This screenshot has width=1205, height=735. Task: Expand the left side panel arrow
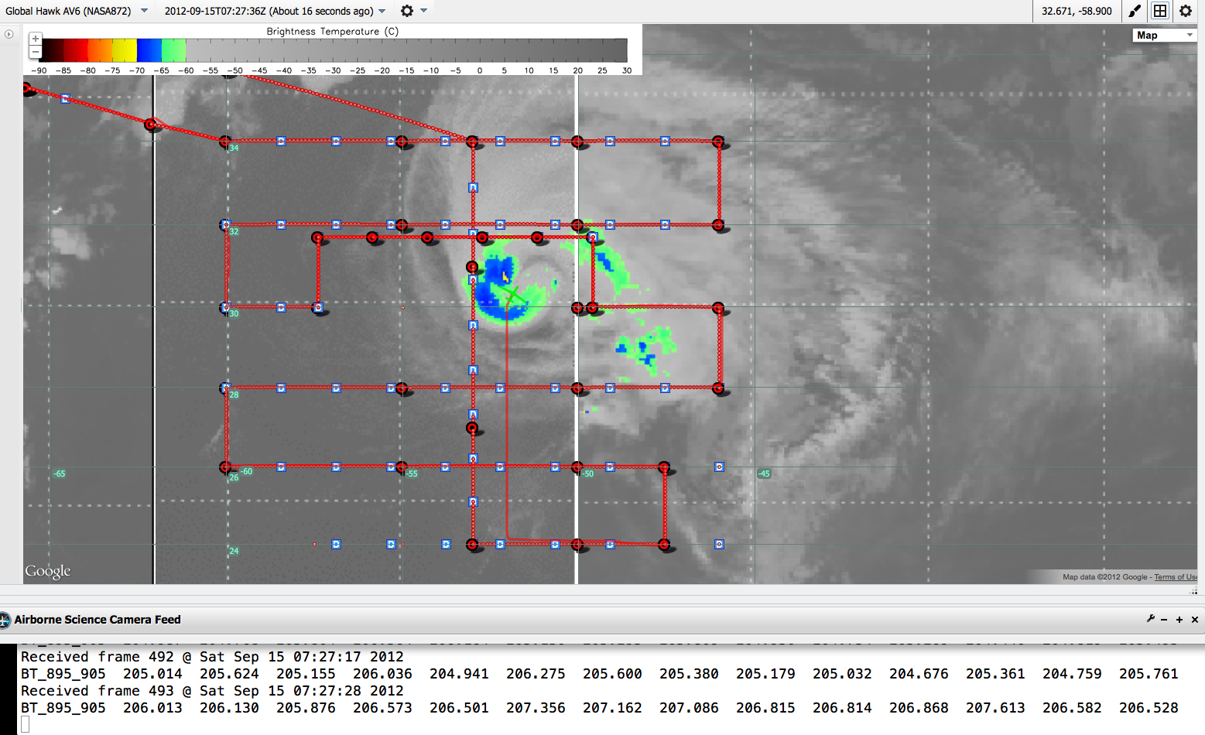tap(9, 34)
